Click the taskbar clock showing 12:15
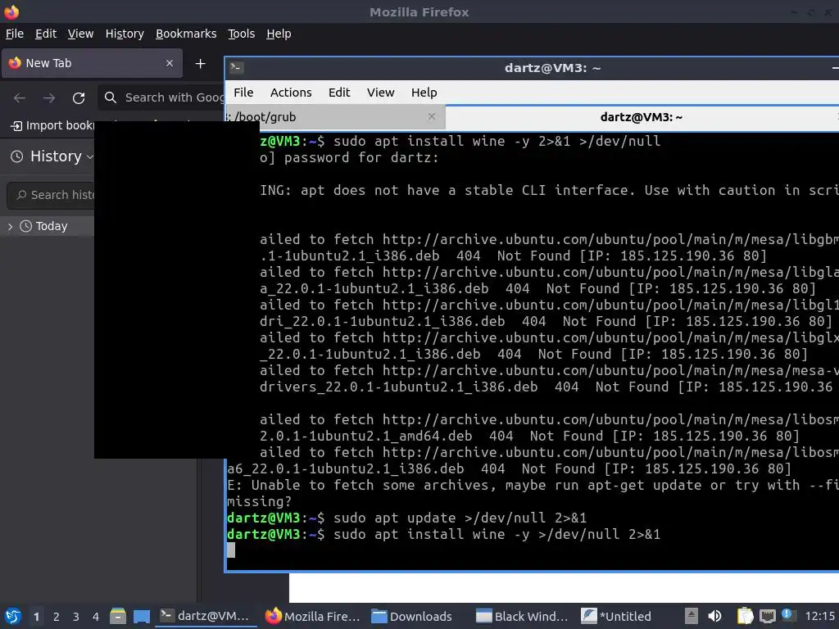 tap(819, 616)
